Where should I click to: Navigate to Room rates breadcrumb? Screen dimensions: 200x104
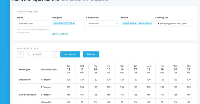pos(75,1)
